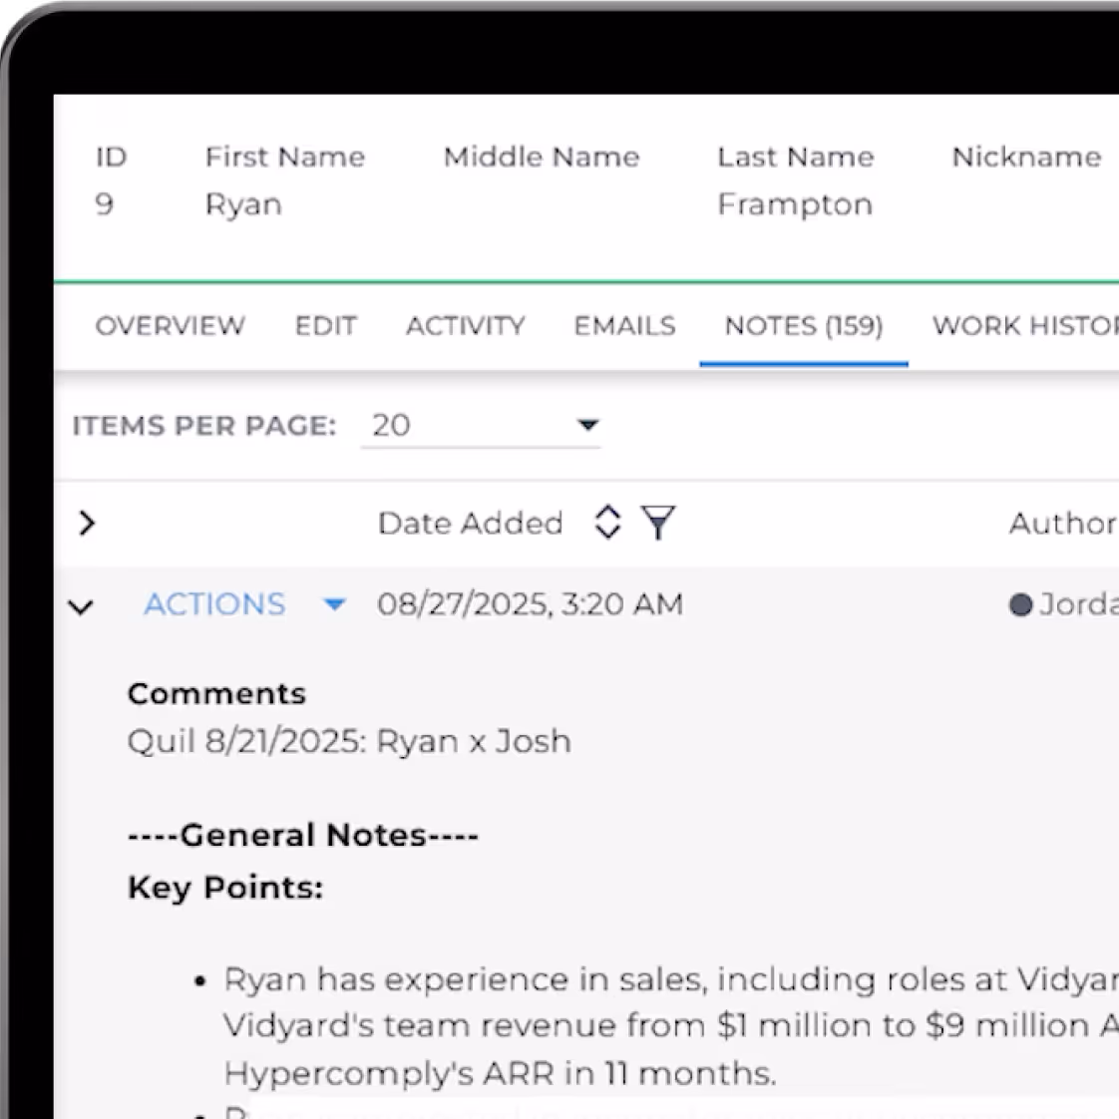Switch to the EDIT tab
Screen dimensions: 1119x1119
(x=325, y=326)
